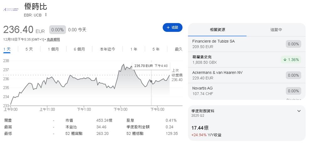Screen dimensions: 321x145
Task: Select the 本年迄今 time range tab
Action: coord(107,49)
